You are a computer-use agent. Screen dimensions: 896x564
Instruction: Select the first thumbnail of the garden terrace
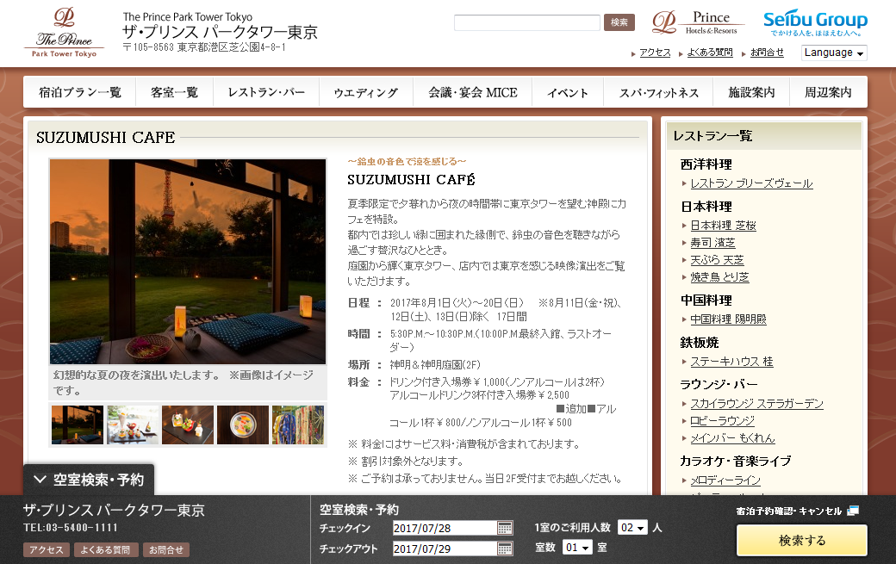click(x=78, y=425)
